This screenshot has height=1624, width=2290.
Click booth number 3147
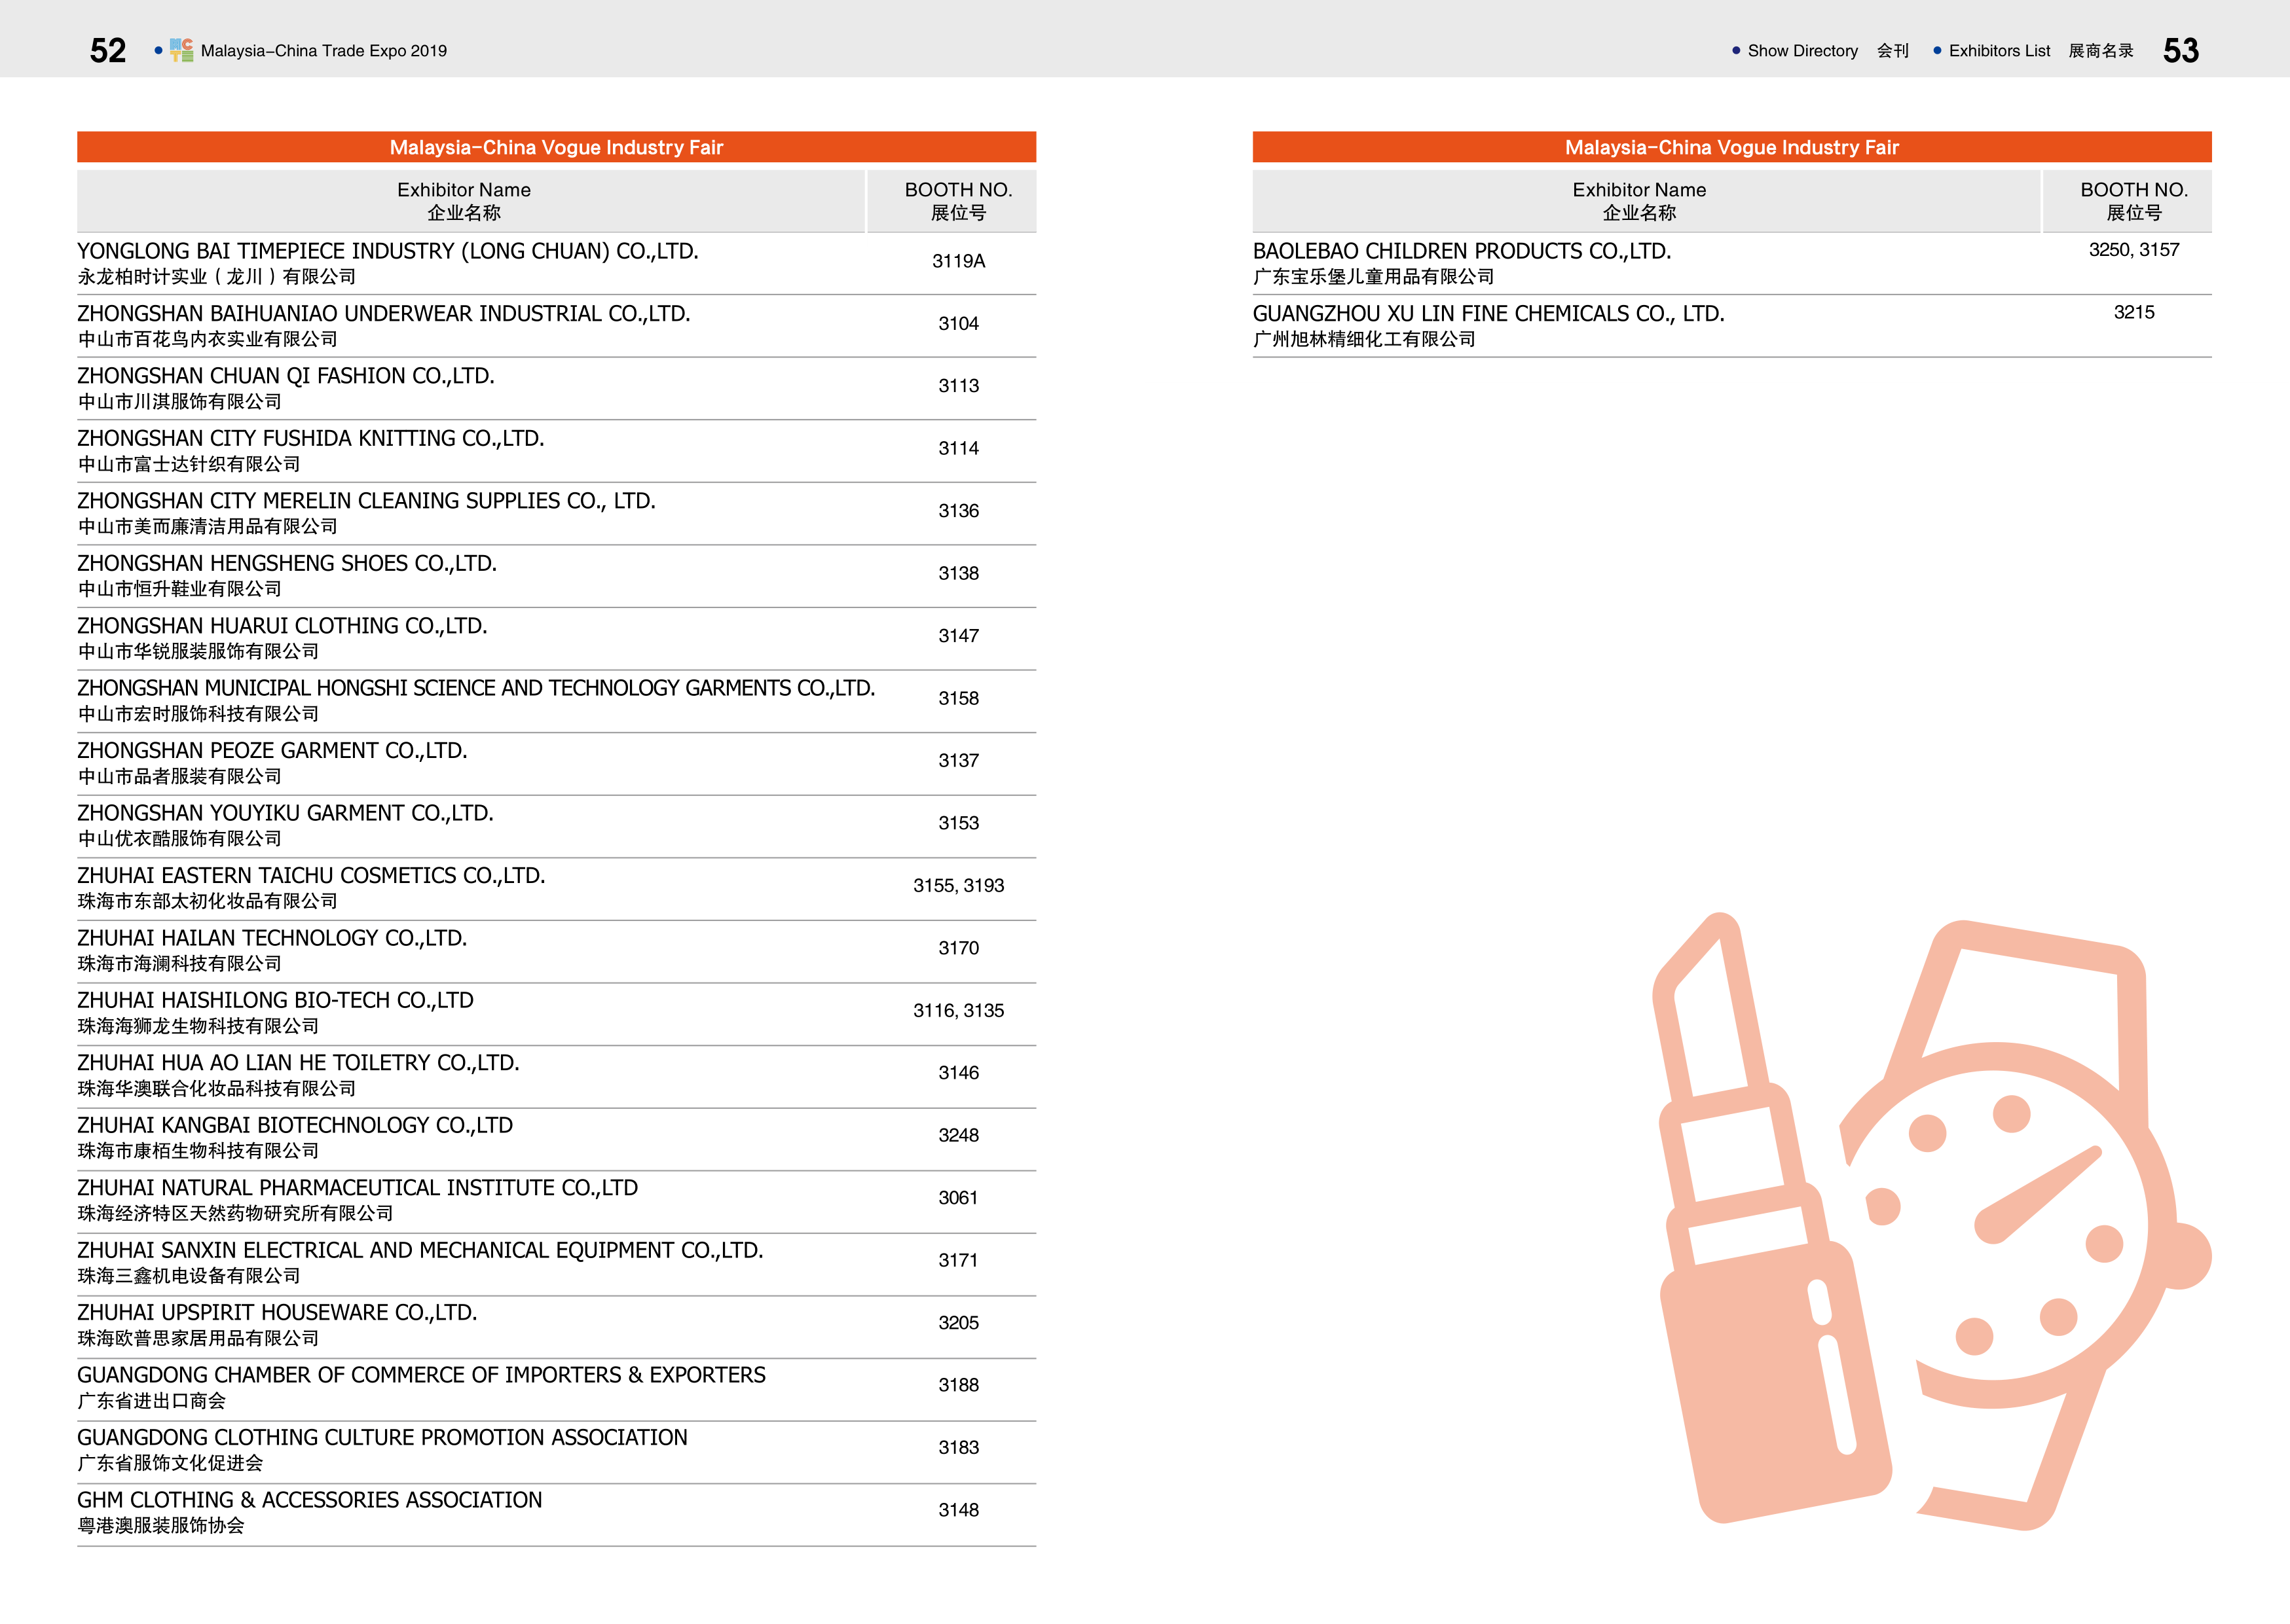[959, 636]
